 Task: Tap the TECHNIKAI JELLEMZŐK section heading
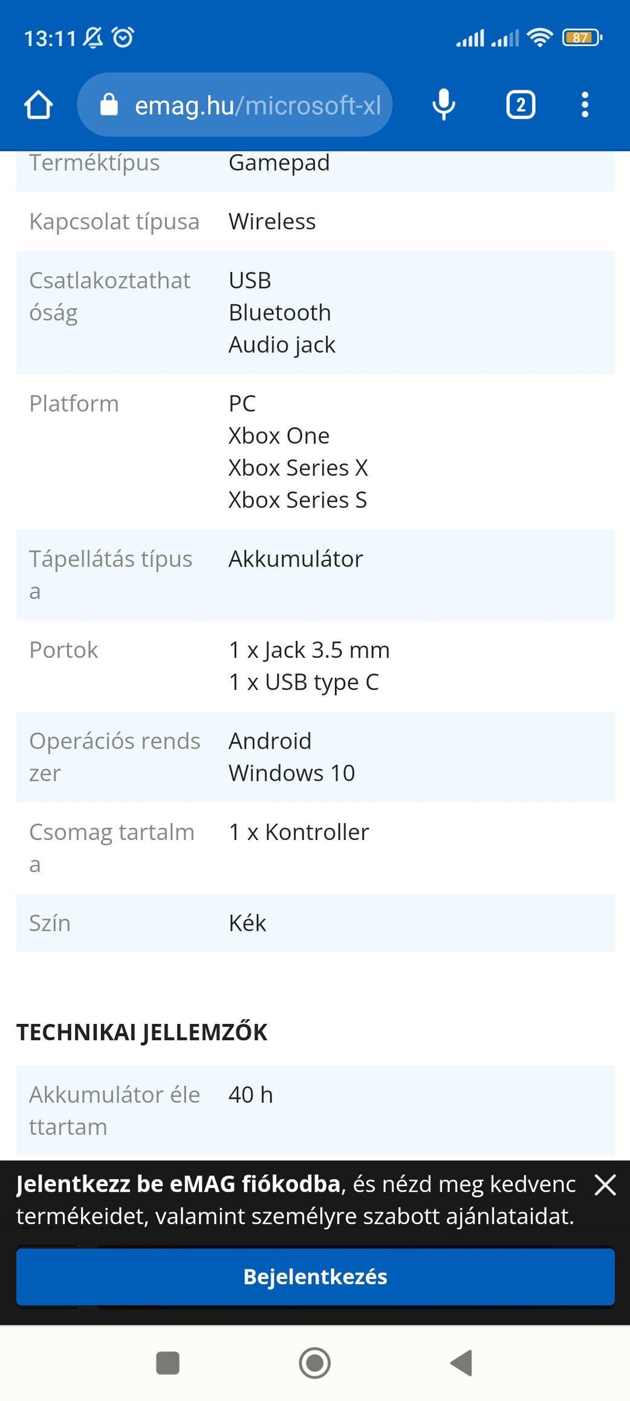tap(142, 1032)
